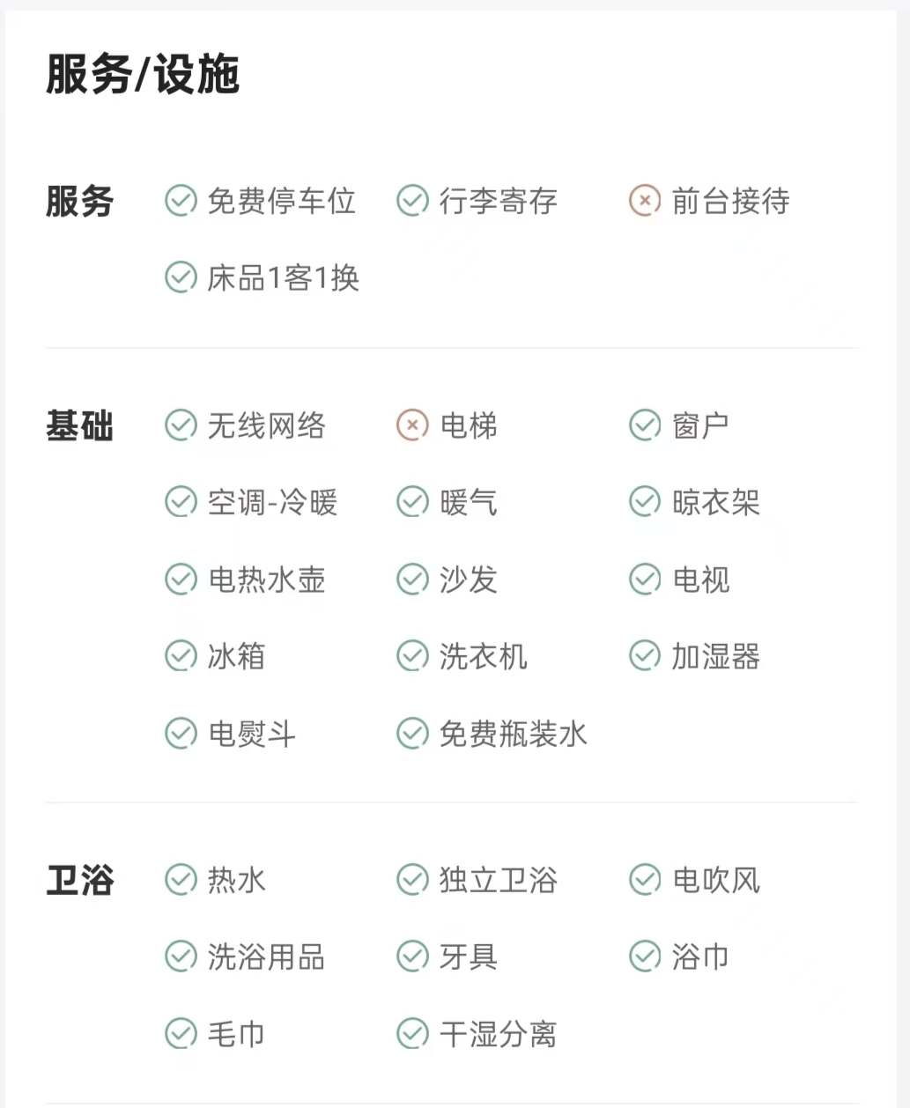The height and width of the screenshot is (1108, 910).
Task: Click the 服务/设施 page heading
Action: (x=143, y=74)
